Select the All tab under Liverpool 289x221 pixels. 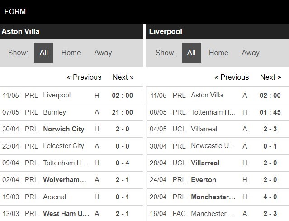click(x=191, y=53)
